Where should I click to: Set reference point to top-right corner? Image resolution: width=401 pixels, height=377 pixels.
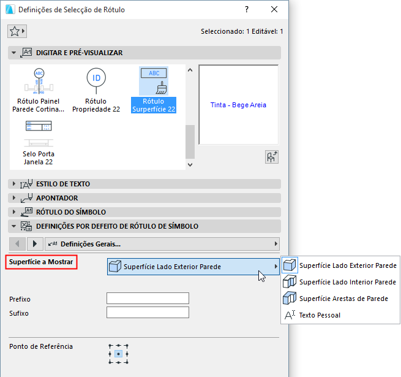[x=127, y=346]
